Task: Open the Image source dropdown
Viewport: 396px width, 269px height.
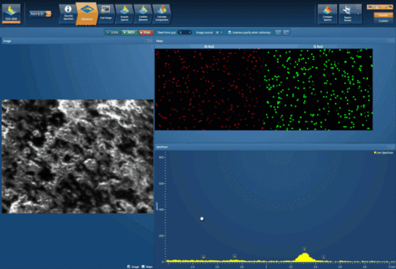Action: pyautogui.click(x=219, y=32)
